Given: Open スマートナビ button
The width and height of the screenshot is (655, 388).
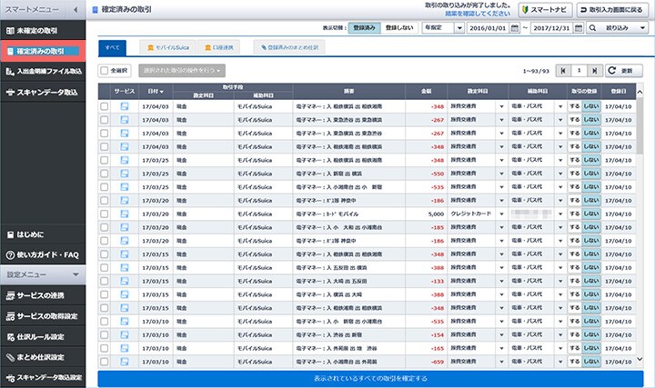Looking at the screenshot, I should coord(545,10).
